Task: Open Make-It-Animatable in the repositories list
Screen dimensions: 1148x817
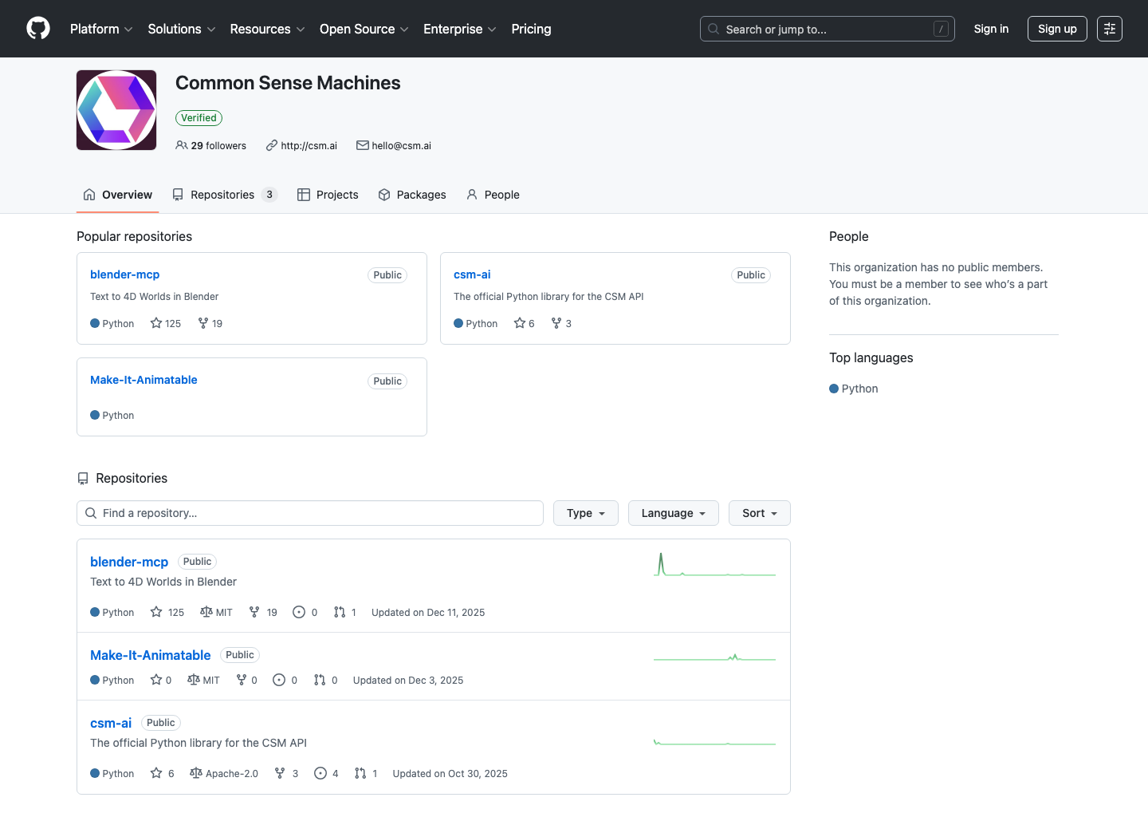Action: click(x=151, y=655)
